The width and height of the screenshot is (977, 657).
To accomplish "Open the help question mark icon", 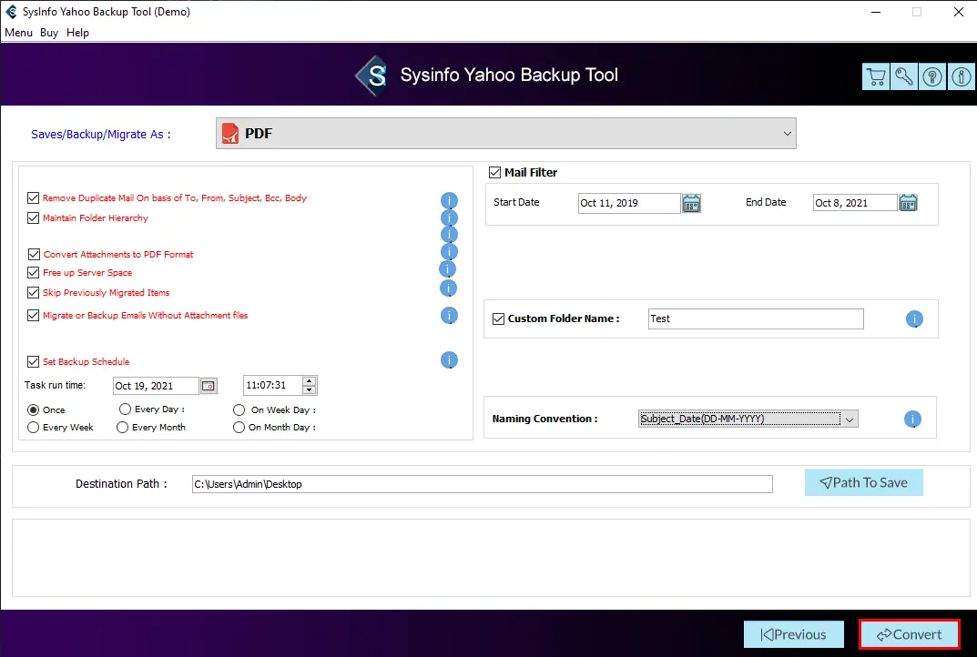I will click(932, 77).
